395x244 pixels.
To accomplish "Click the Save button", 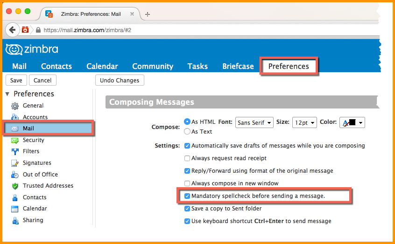I will coord(16,81).
